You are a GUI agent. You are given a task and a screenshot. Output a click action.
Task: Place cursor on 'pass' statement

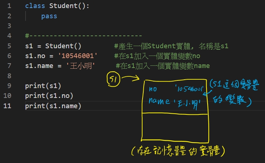tap(49, 16)
